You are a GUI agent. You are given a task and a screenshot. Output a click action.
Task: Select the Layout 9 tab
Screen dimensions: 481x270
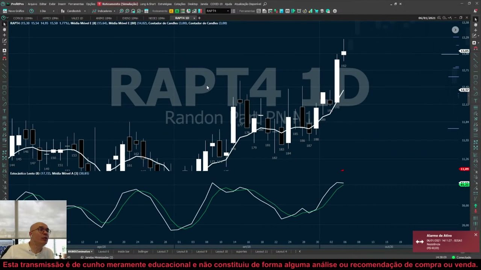(x=201, y=252)
